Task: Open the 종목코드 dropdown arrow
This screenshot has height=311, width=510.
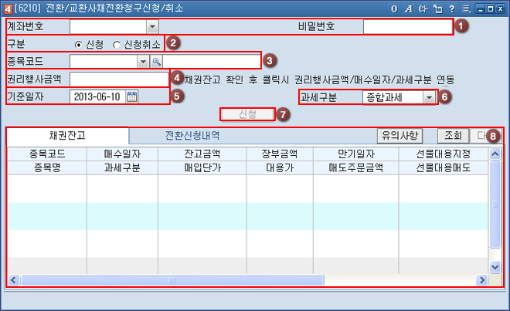Action: [x=142, y=61]
